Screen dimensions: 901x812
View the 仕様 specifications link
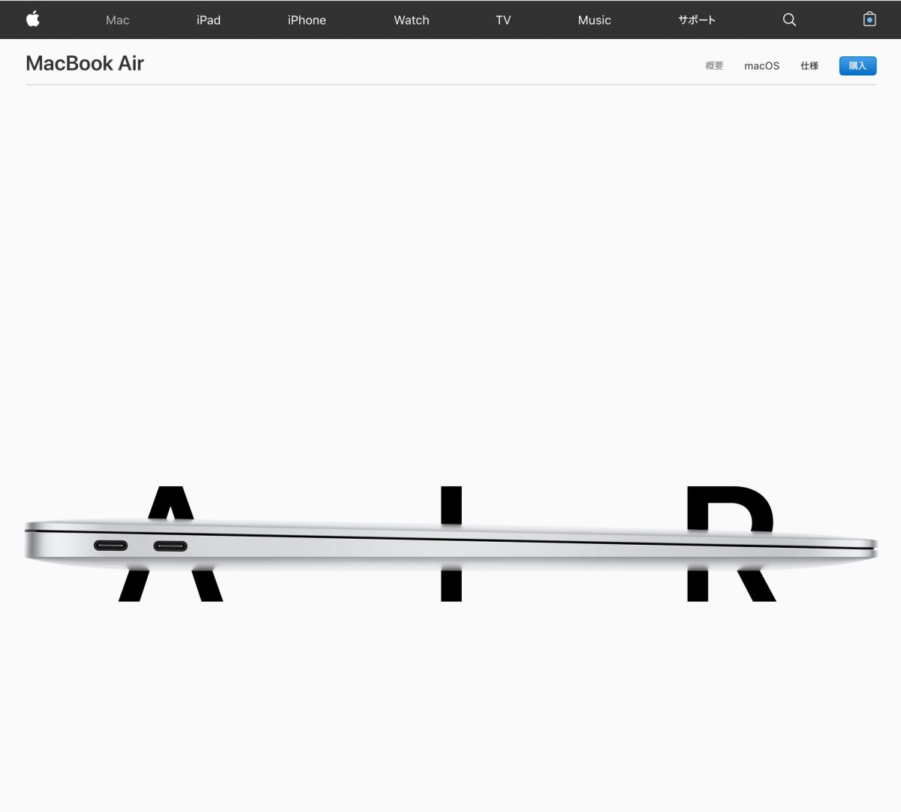(809, 66)
